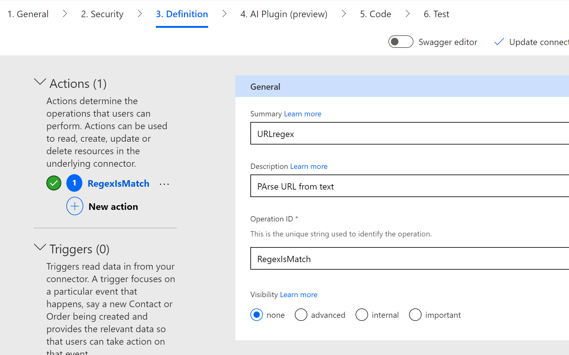Open the RegexIsMatch ellipsis menu
This screenshot has height=355, width=569.
[164, 184]
